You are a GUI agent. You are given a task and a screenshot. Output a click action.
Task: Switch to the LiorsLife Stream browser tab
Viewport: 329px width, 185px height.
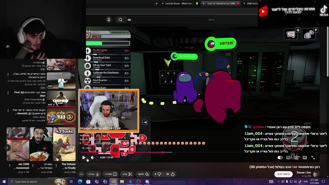180,3
